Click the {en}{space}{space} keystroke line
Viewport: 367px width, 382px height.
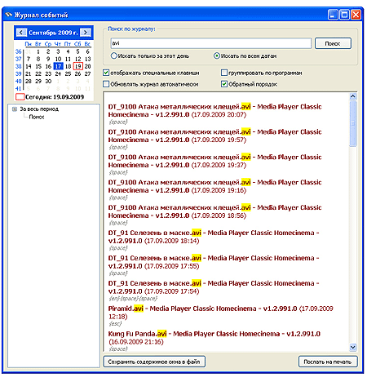tap(133, 299)
